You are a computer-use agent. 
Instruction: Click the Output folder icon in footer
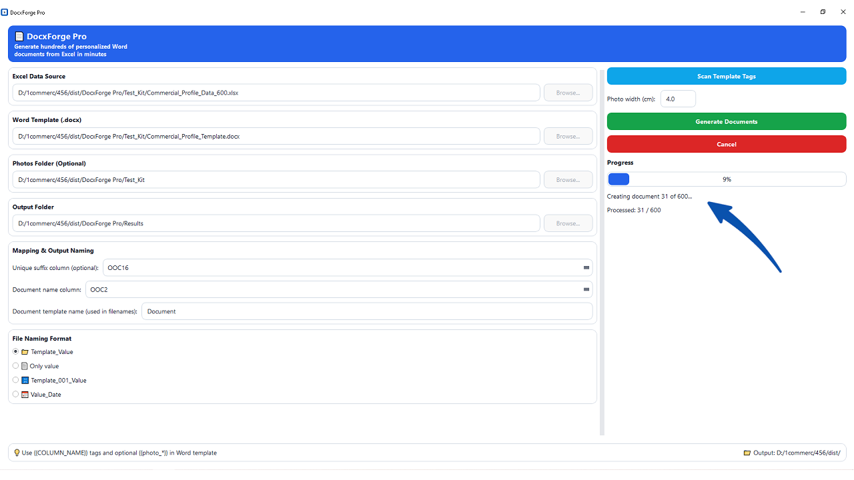(x=747, y=453)
